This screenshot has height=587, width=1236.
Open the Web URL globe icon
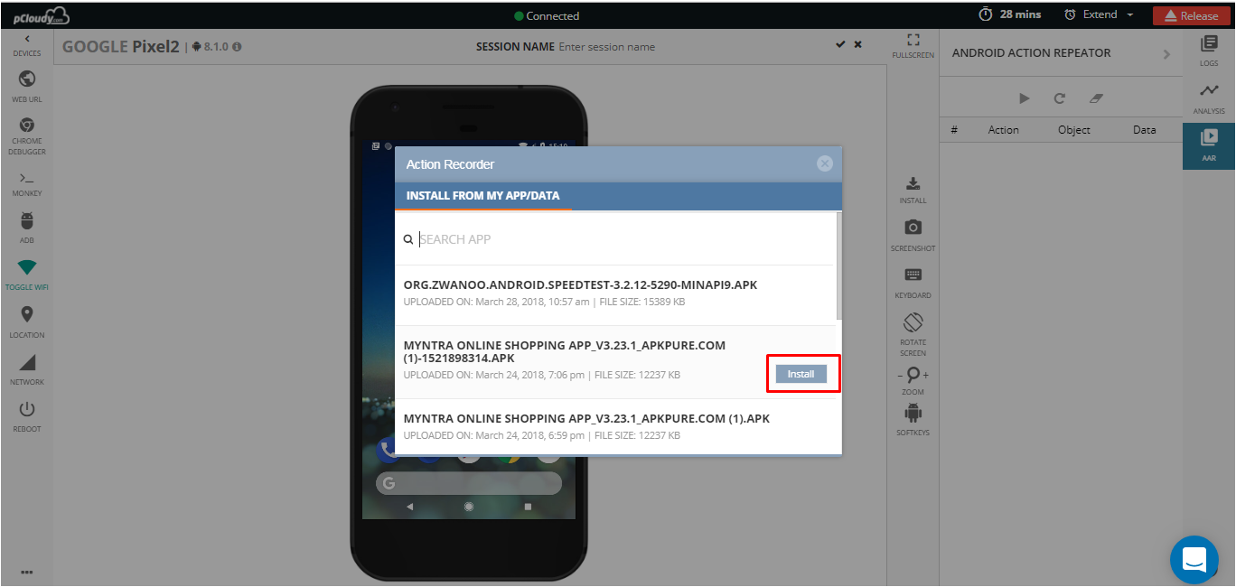[27, 79]
